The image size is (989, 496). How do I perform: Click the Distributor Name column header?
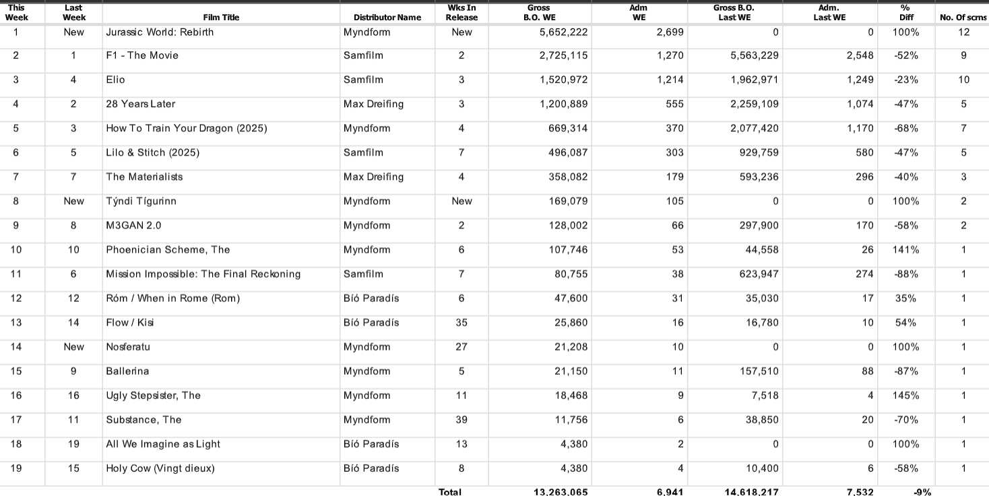[x=387, y=18]
